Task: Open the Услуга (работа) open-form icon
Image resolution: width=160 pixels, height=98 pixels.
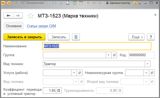Action: (x=80, y=73)
